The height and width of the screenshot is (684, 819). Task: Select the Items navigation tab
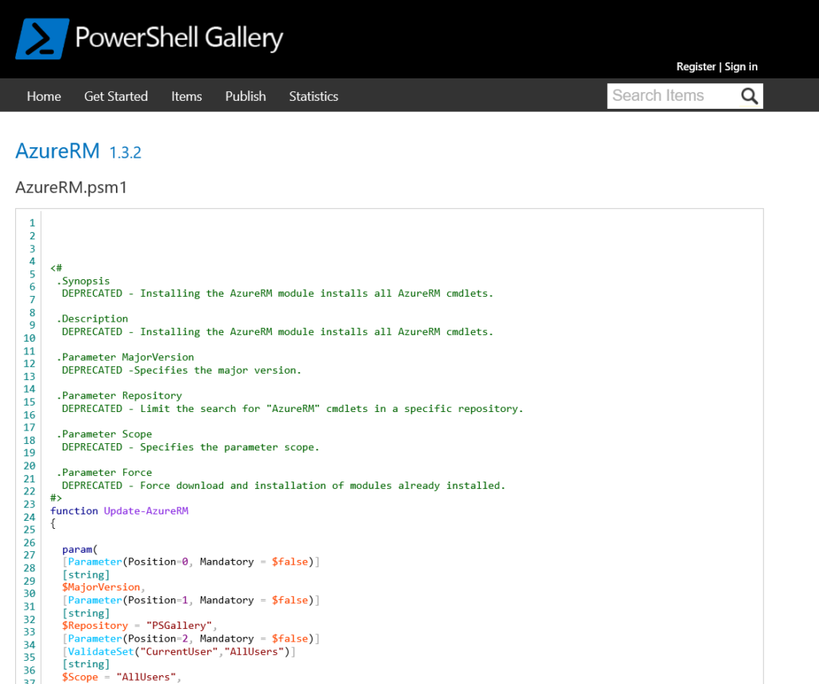click(x=186, y=96)
